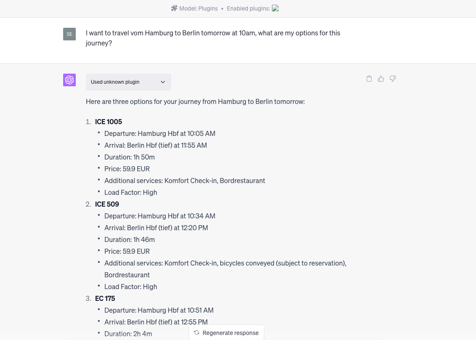Click the 10:05 AM departure line
Image resolution: width=476 pixels, height=340 pixels.
(160, 133)
